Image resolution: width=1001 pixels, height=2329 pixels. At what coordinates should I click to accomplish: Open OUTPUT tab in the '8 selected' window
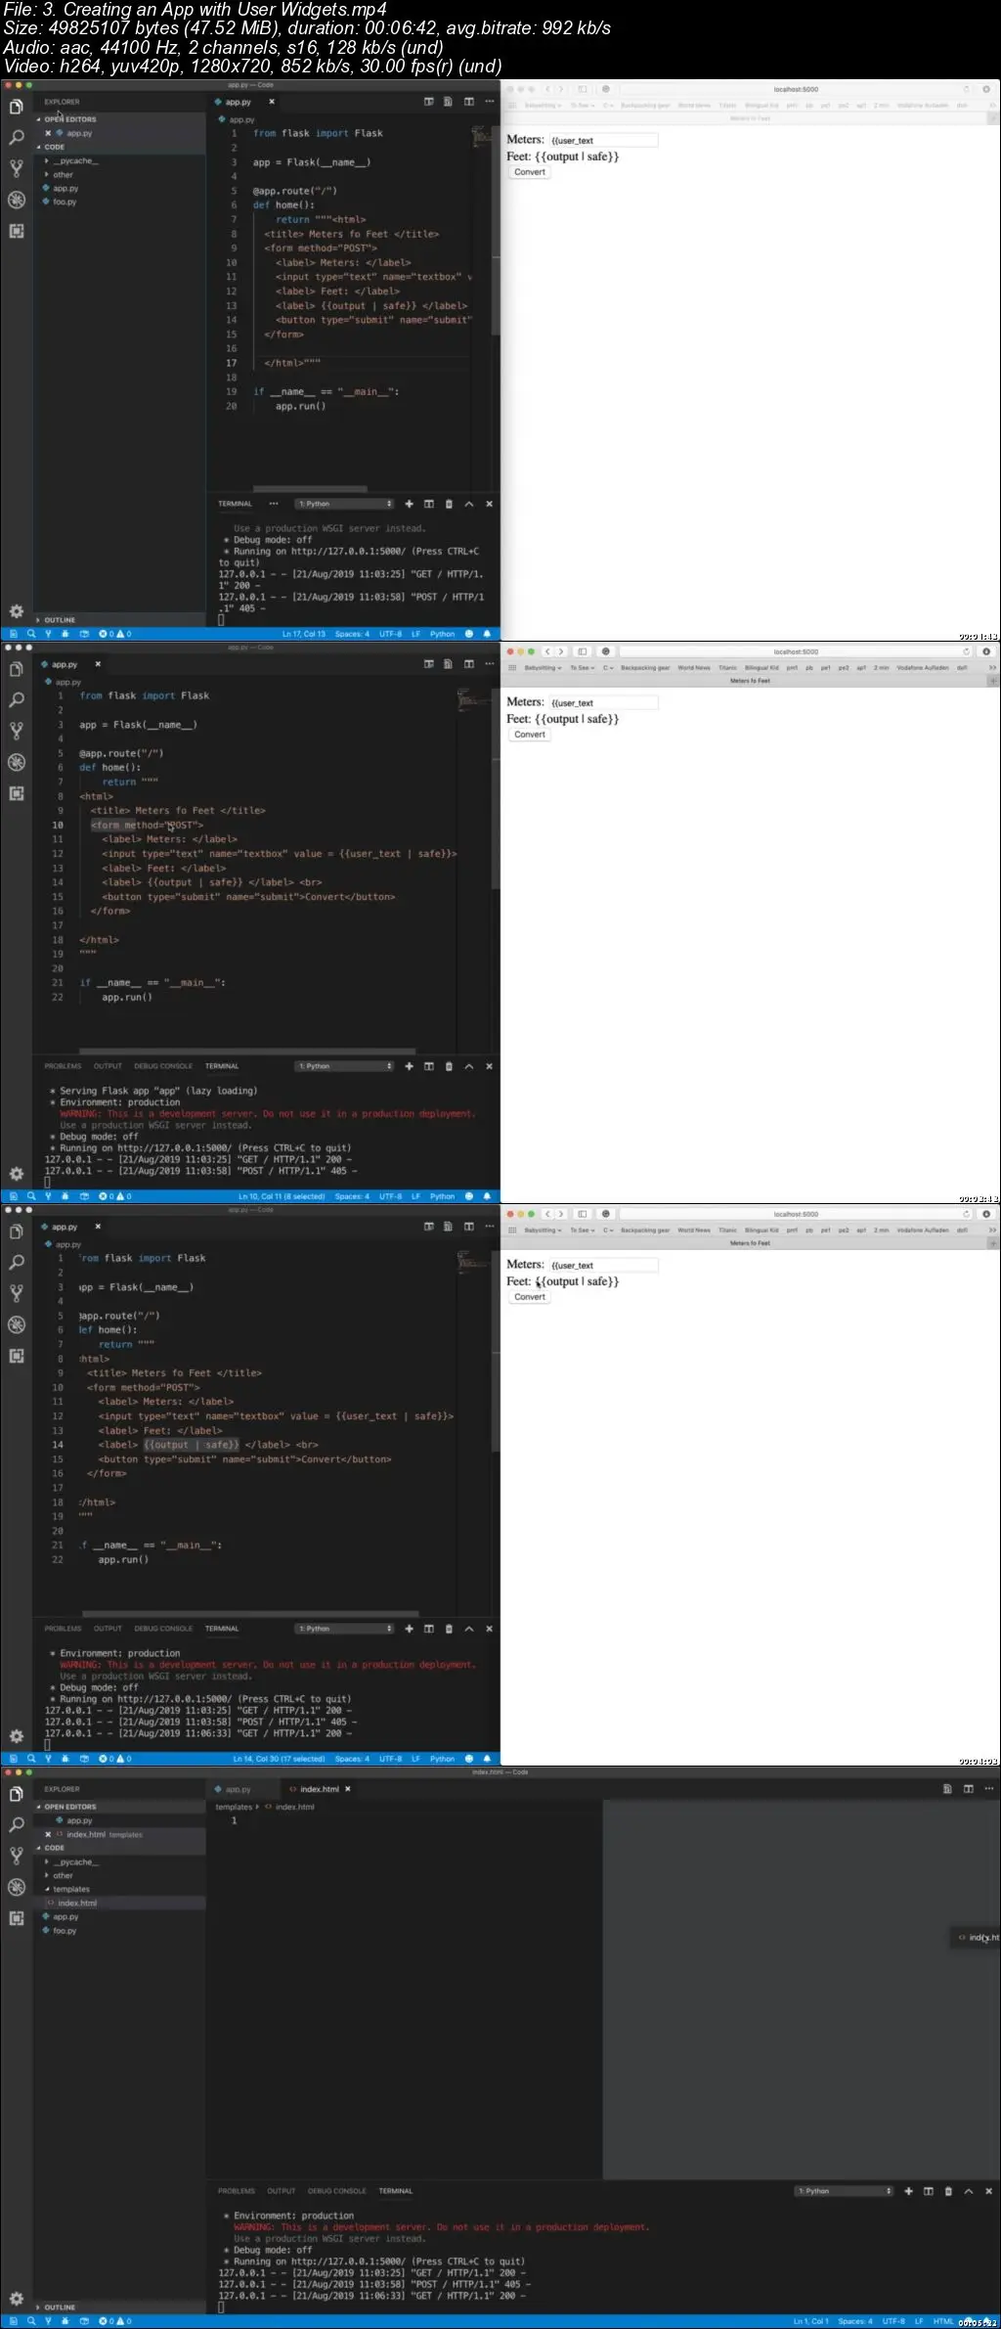coord(108,1066)
